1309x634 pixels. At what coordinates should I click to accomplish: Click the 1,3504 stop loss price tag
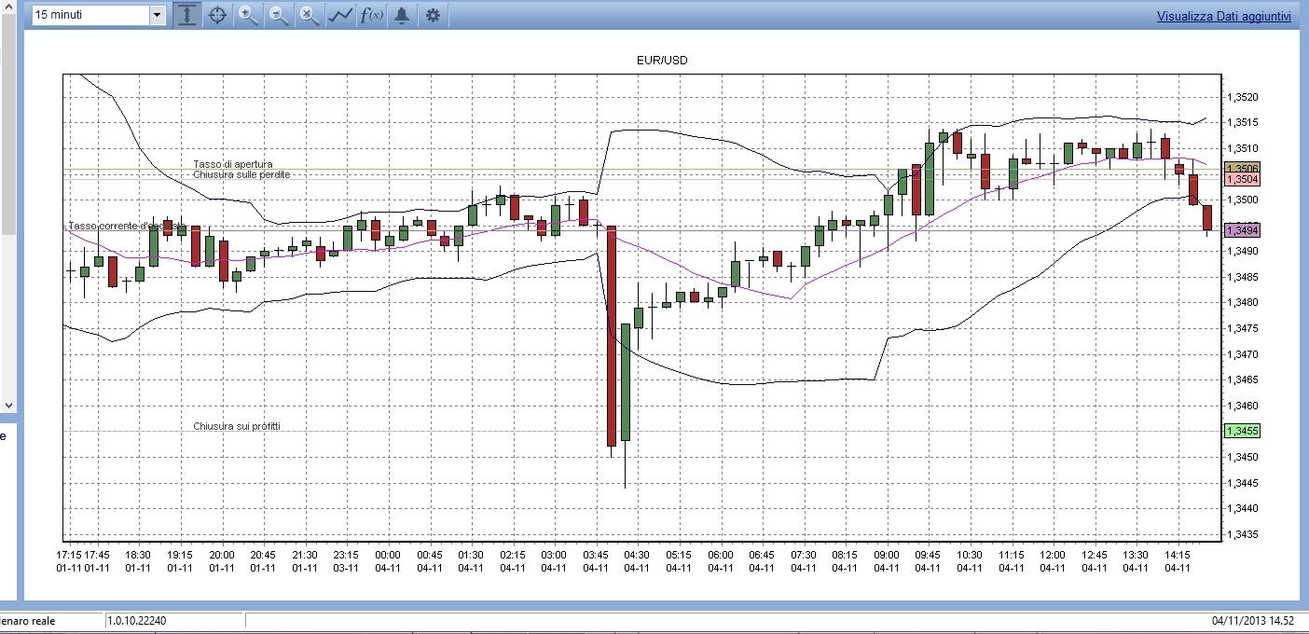(1242, 179)
